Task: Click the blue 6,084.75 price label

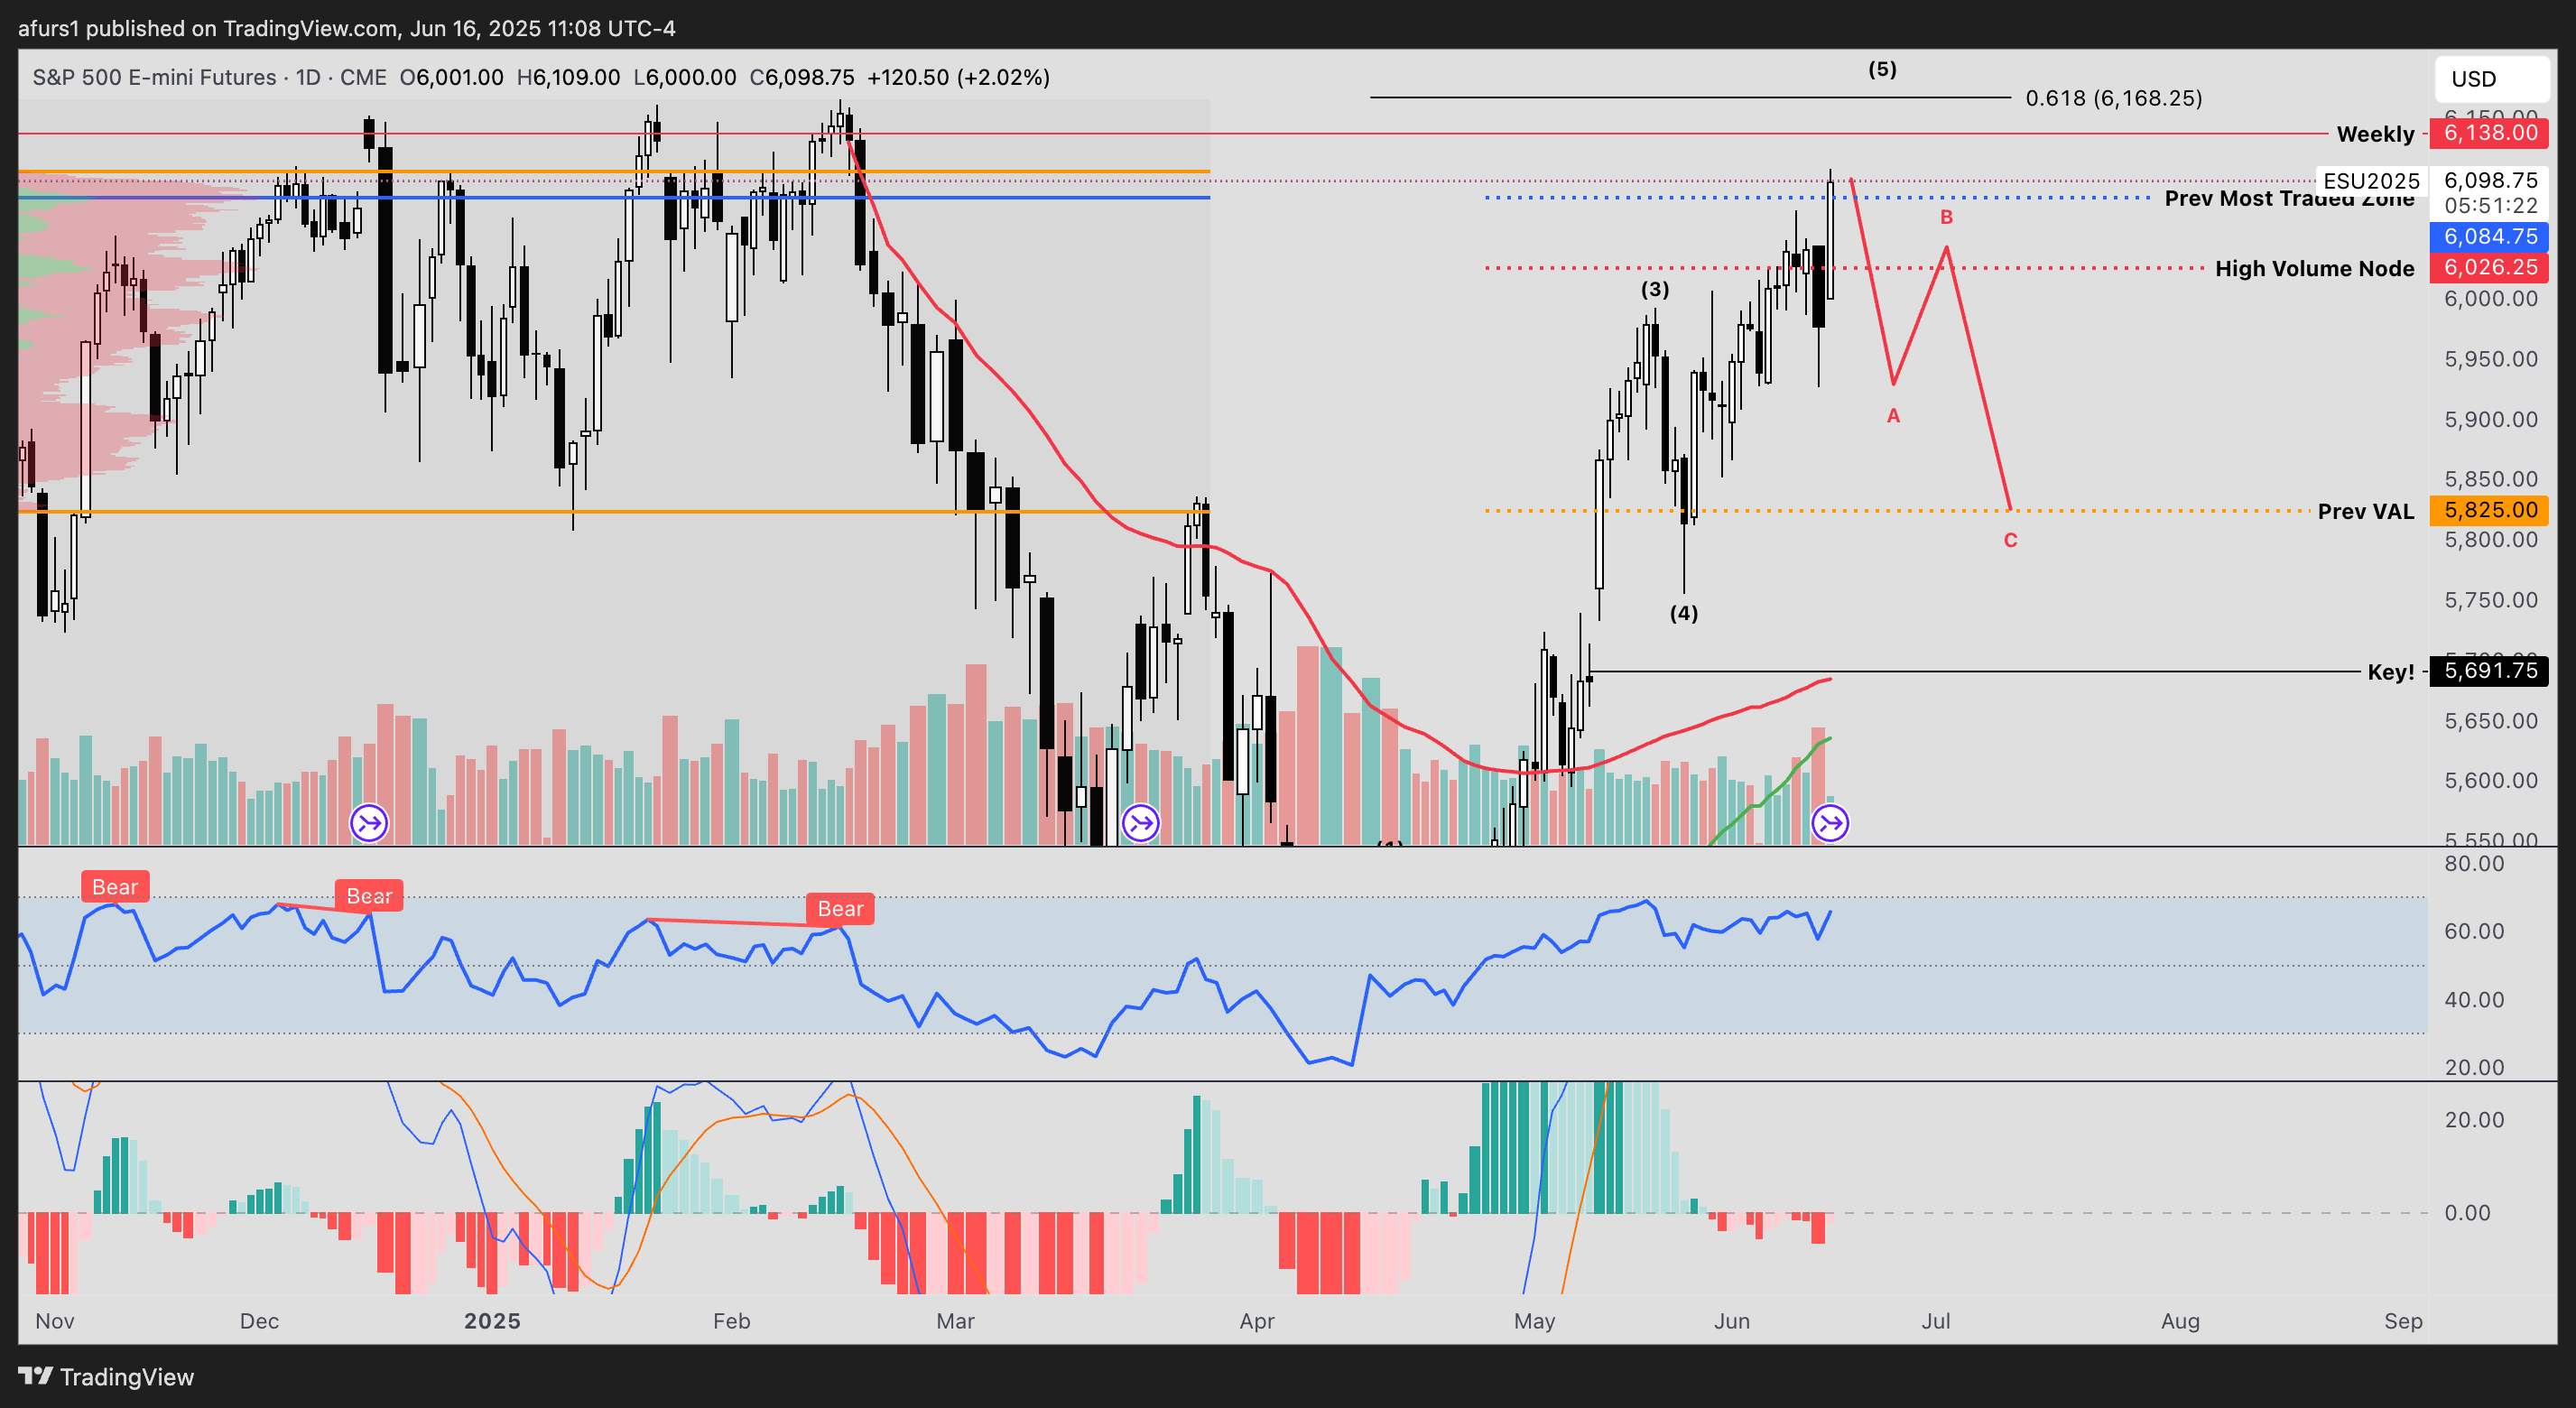Action: click(2490, 237)
